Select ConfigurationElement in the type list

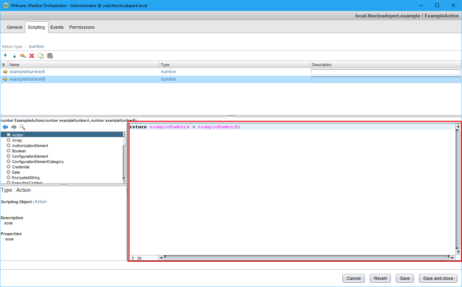point(30,156)
